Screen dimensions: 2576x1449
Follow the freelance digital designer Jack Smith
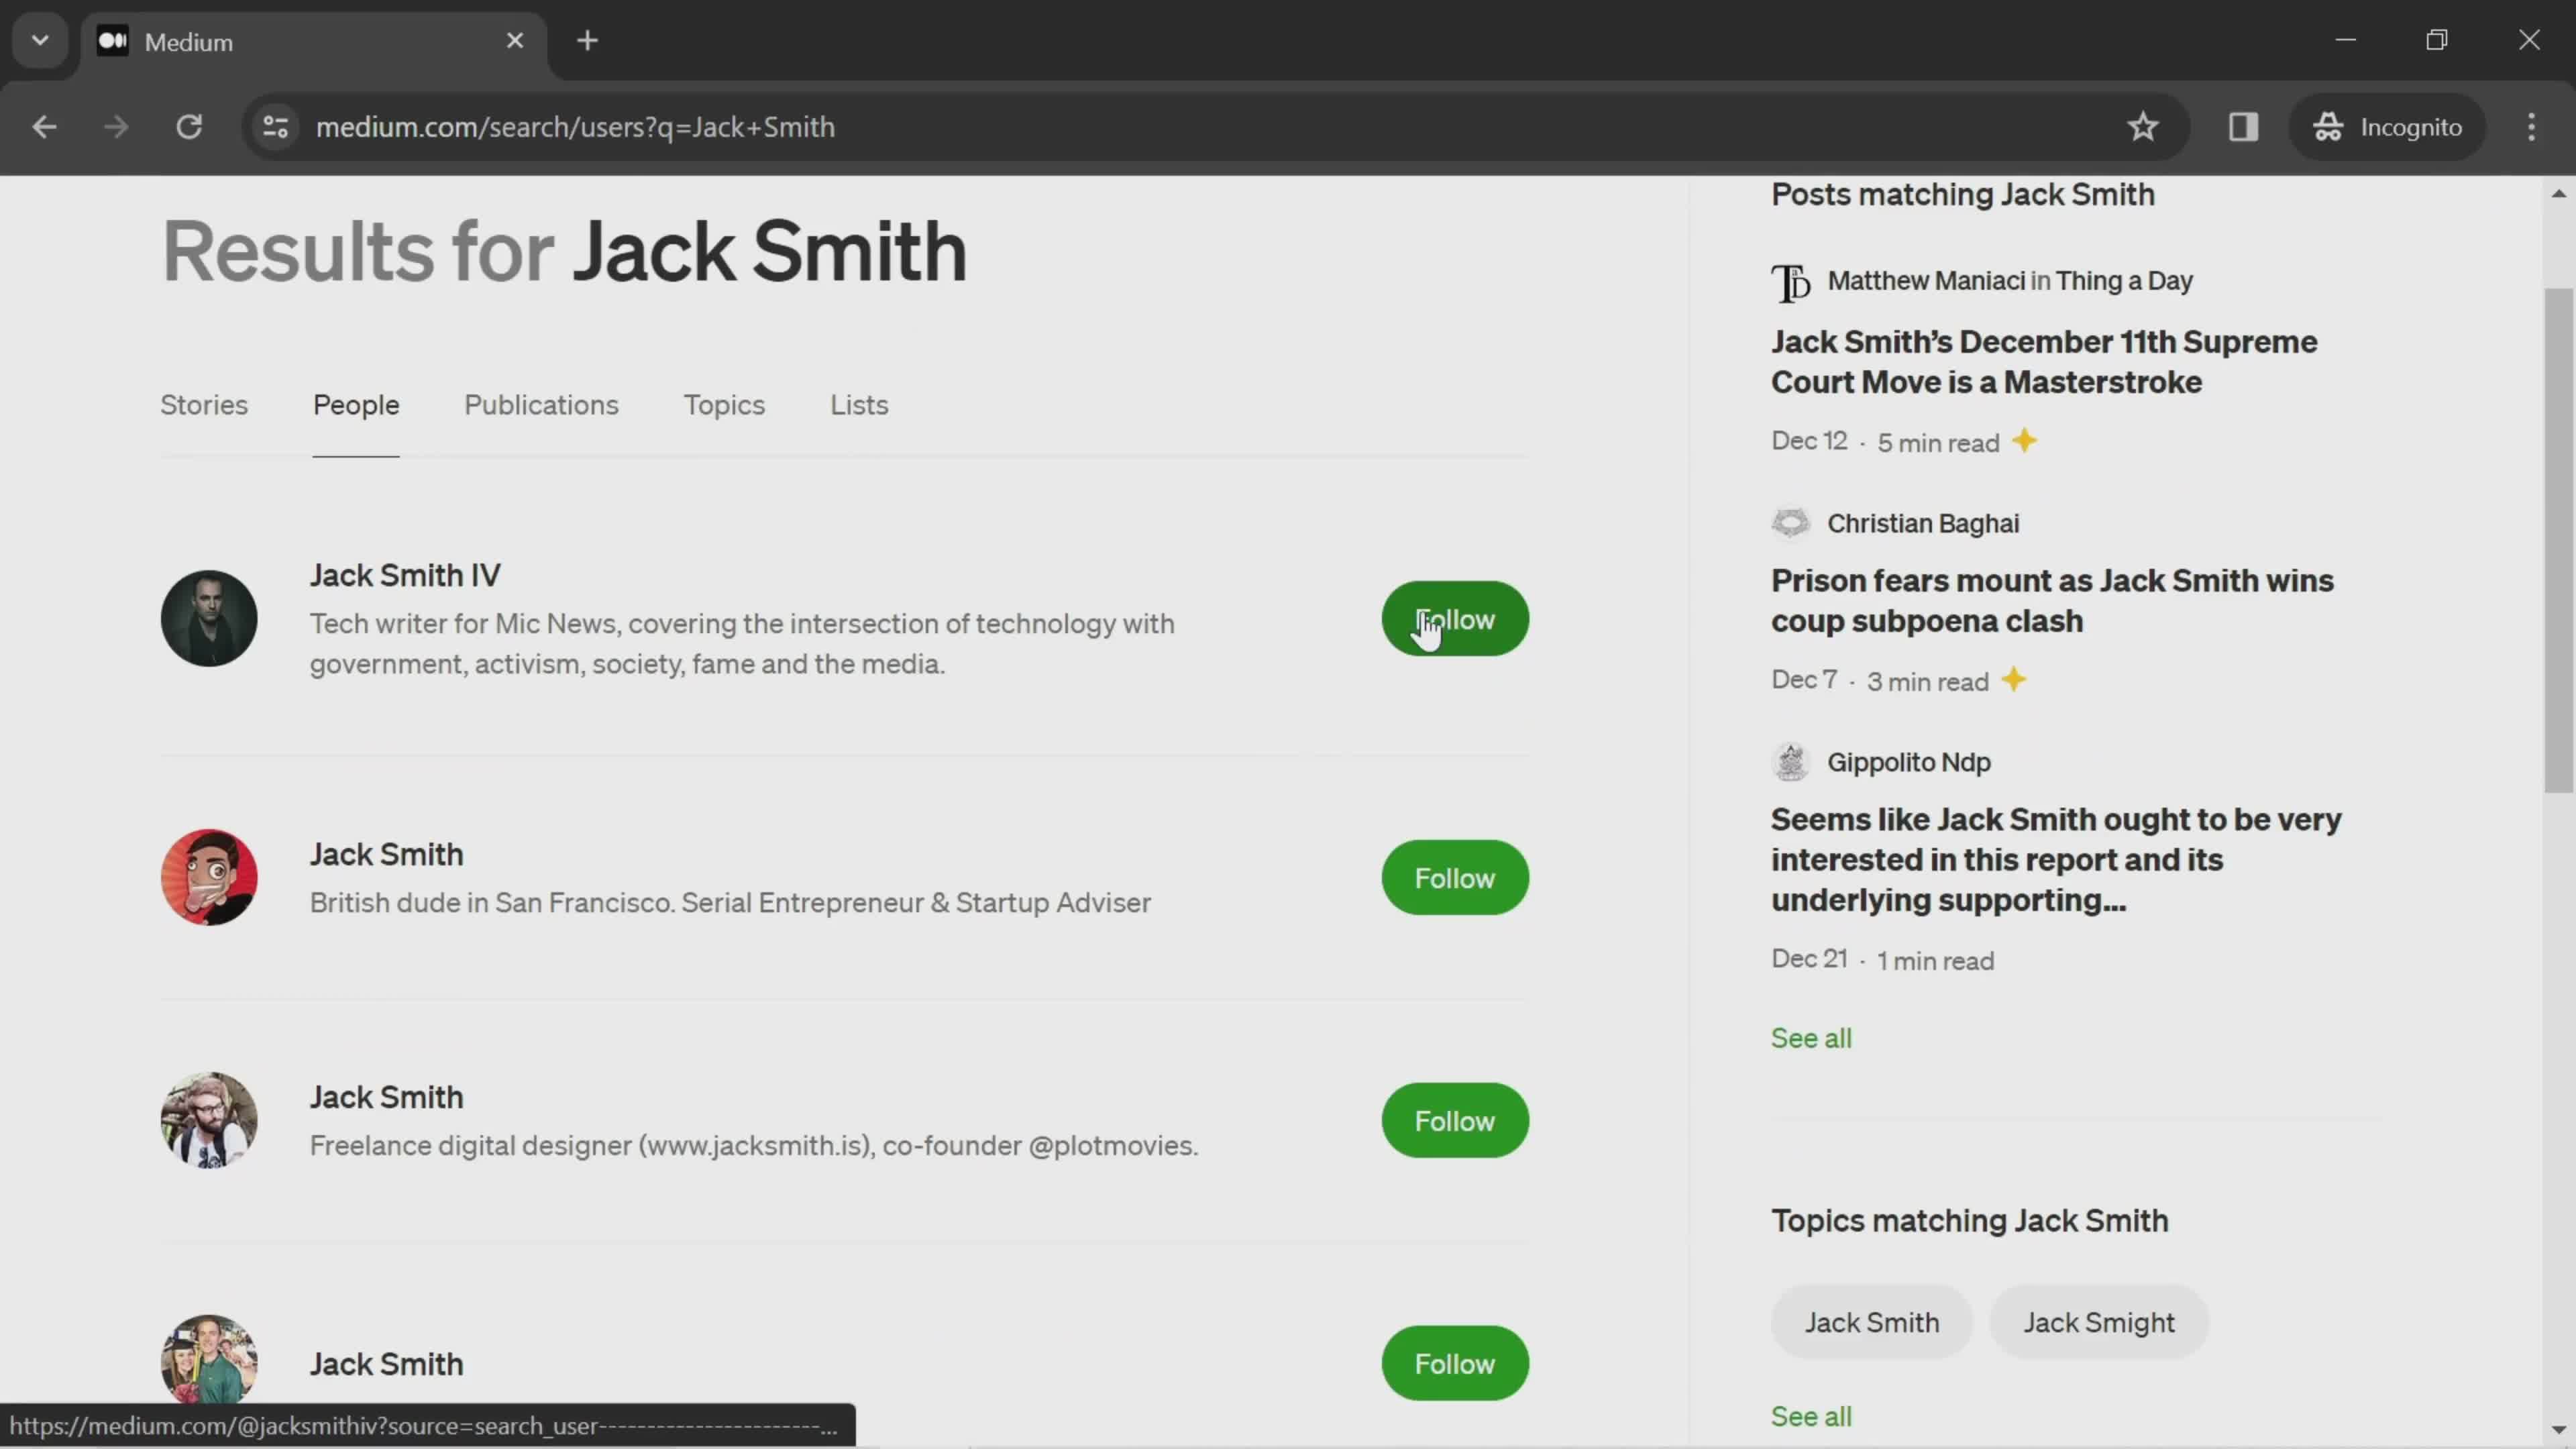tap(1455, 1121)
